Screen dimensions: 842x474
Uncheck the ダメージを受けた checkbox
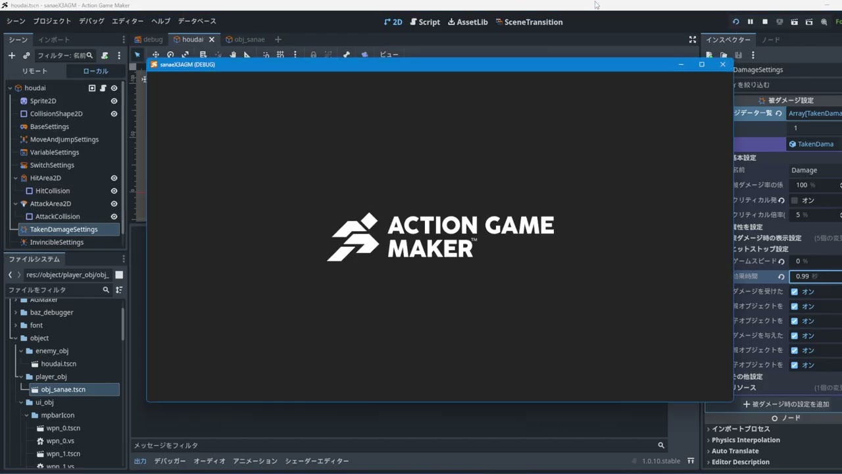(x=795, y=292)
